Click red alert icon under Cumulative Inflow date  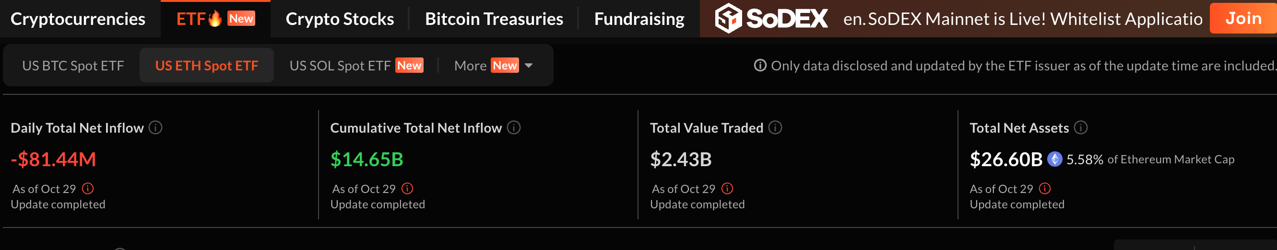click(x=407, y=189)
